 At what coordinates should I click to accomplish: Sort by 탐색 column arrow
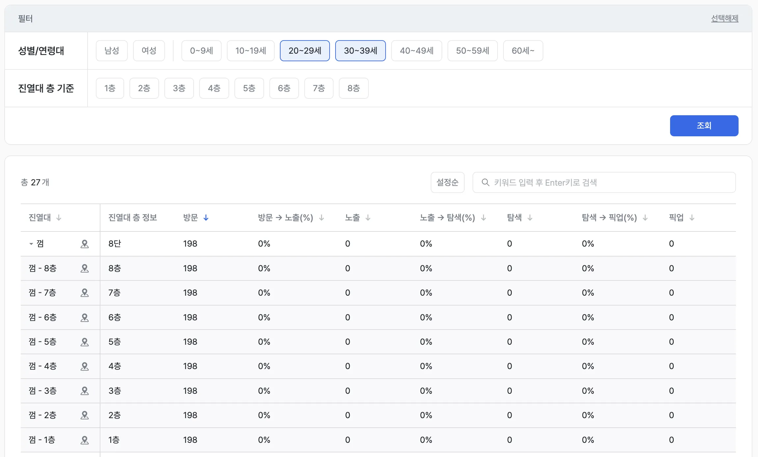tap(530, 218)
